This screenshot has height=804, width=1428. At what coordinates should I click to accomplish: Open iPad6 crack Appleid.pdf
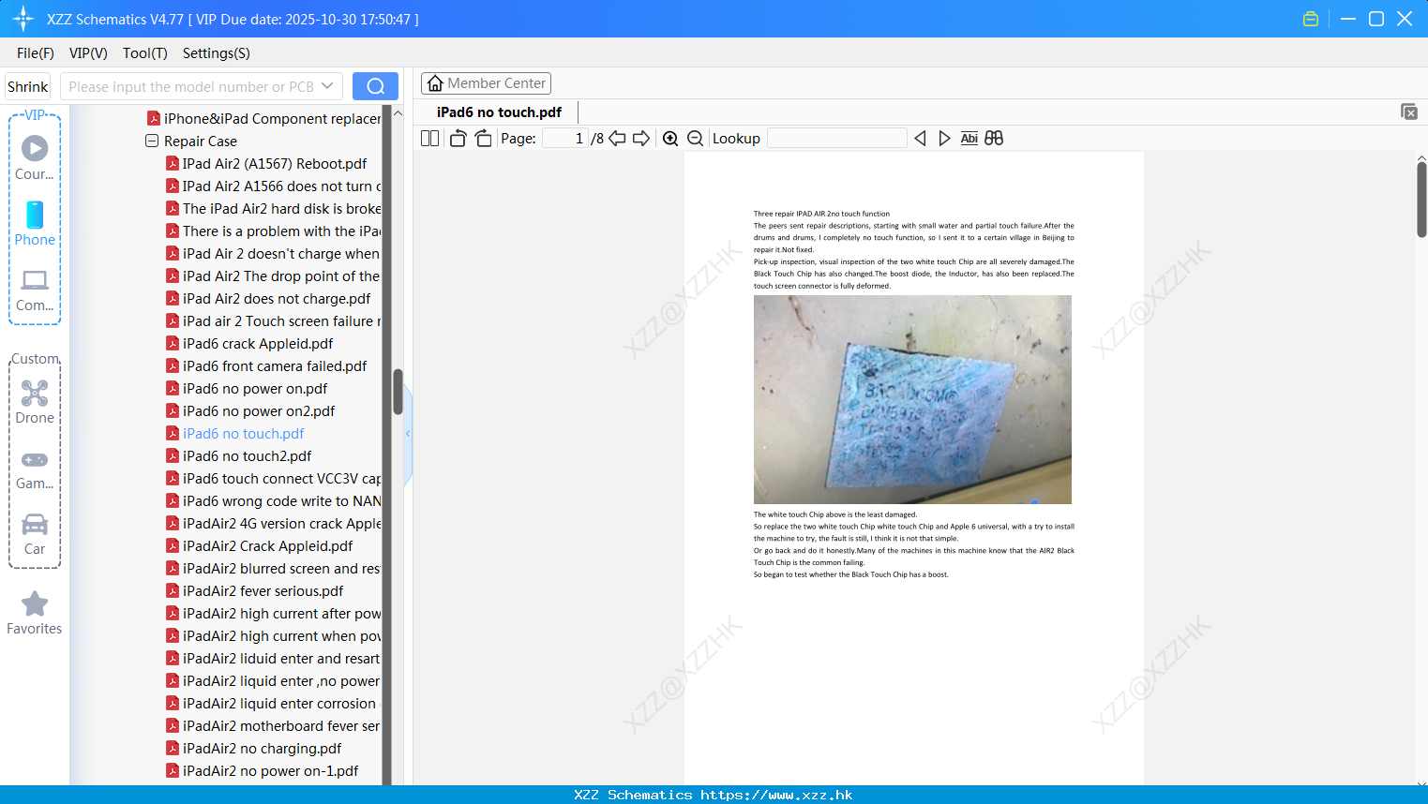(x=258, y=344)
